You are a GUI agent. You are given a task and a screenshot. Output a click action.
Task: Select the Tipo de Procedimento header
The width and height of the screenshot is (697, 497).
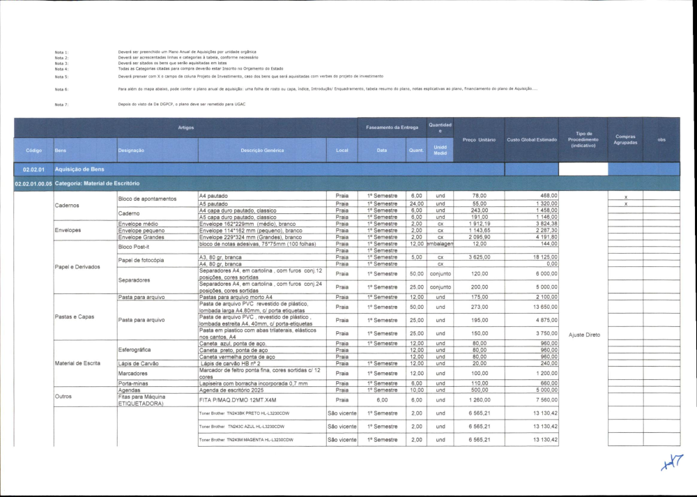coord(583,139)
